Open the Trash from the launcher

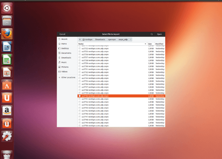(7, 155)
